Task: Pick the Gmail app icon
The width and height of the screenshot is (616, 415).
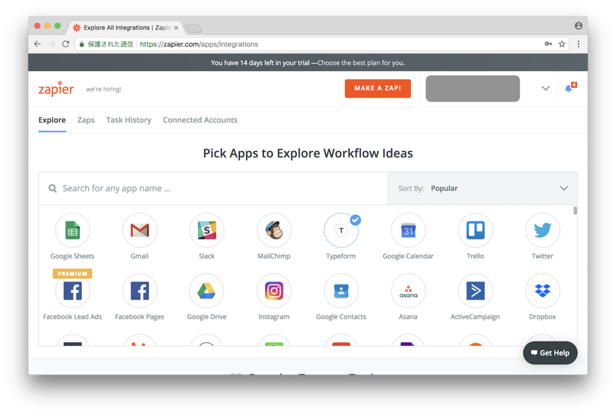Action: click(140, 230)
